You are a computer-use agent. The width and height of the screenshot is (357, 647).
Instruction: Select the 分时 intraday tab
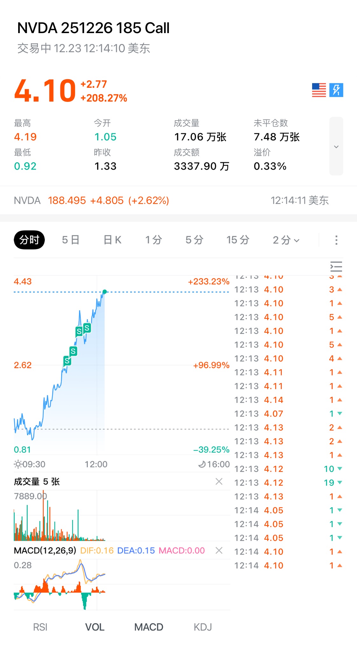29,240
